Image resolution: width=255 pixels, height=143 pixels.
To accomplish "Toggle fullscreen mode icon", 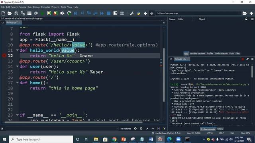I will click(122, 13).
